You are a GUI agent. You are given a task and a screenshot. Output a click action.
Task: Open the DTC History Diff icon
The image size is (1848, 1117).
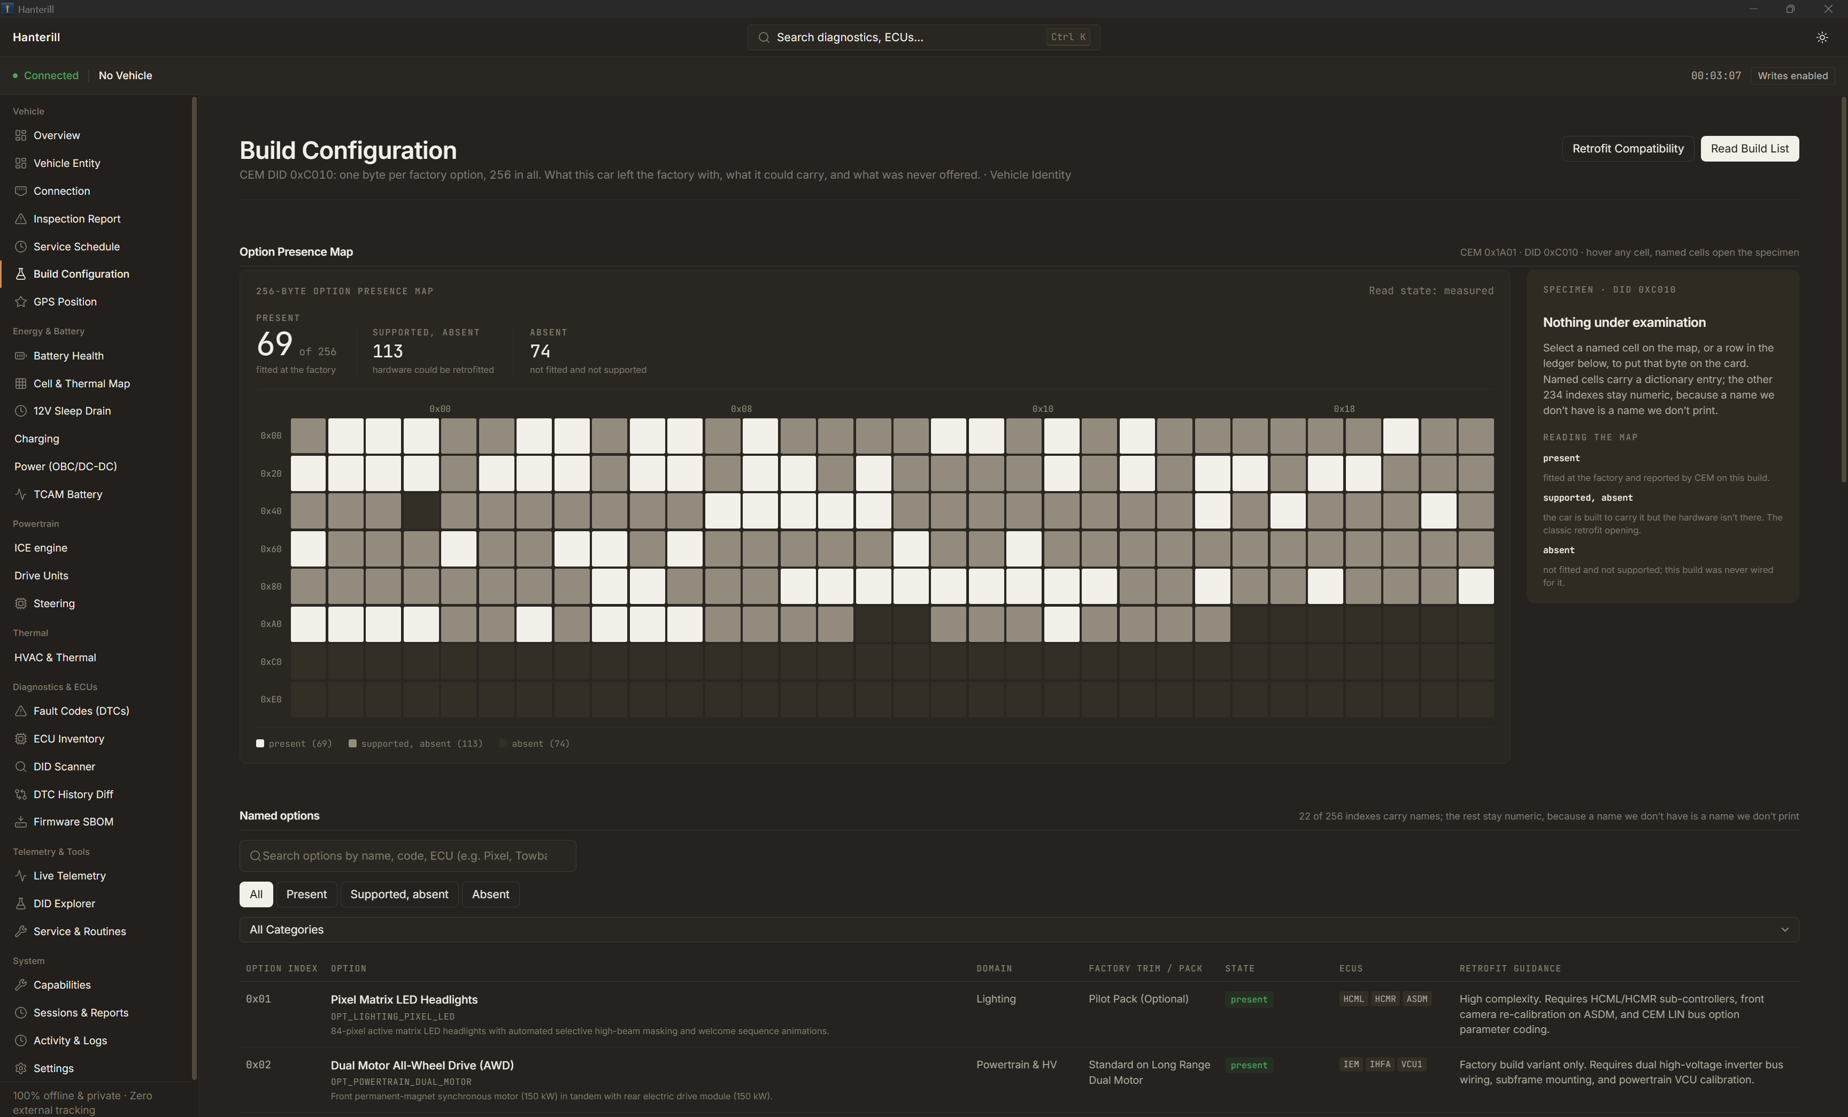pyautogui.click(x=21, y=794)
